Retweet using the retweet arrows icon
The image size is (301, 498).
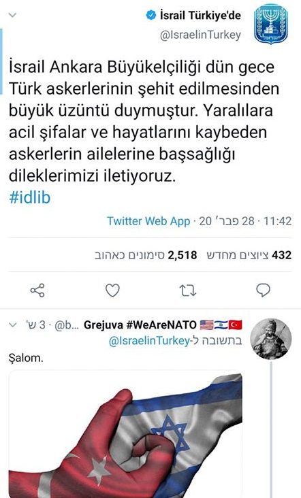tap(187, 290)
